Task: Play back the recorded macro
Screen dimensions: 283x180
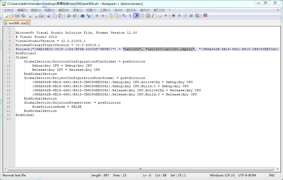Action: pos(185,16)
